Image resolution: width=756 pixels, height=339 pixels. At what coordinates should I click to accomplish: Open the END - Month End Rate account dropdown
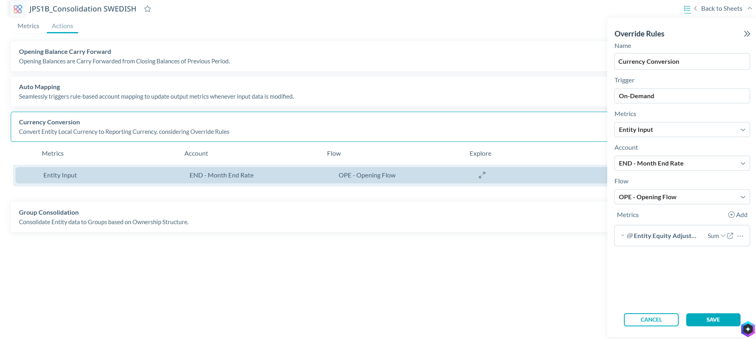pyautogui.click(x=682, y=163)
